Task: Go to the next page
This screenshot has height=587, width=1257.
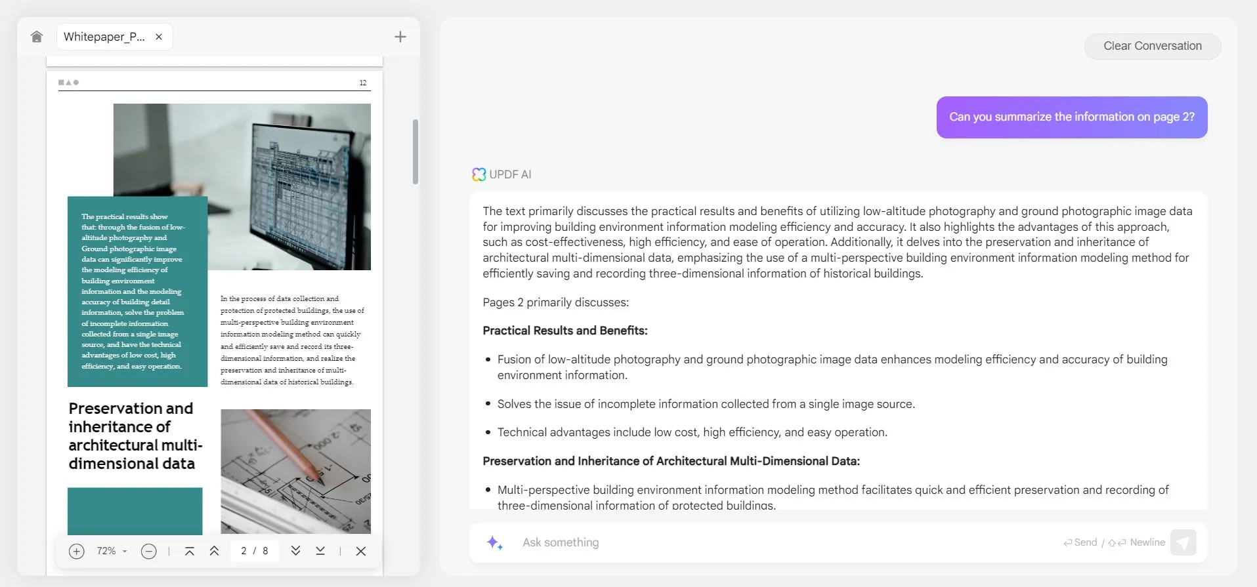Action: tap(295, 552)
